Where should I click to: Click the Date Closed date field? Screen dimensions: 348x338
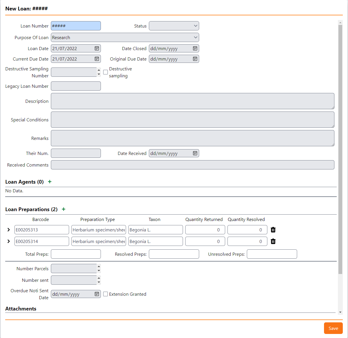point(174,48)
